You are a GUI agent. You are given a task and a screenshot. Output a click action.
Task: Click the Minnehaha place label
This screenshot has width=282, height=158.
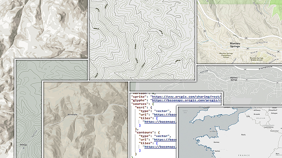pos(72,115)
